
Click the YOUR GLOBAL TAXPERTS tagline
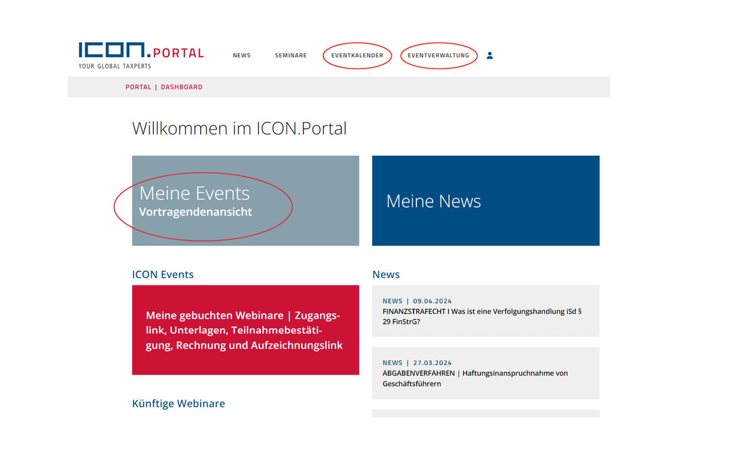(114, 66)
